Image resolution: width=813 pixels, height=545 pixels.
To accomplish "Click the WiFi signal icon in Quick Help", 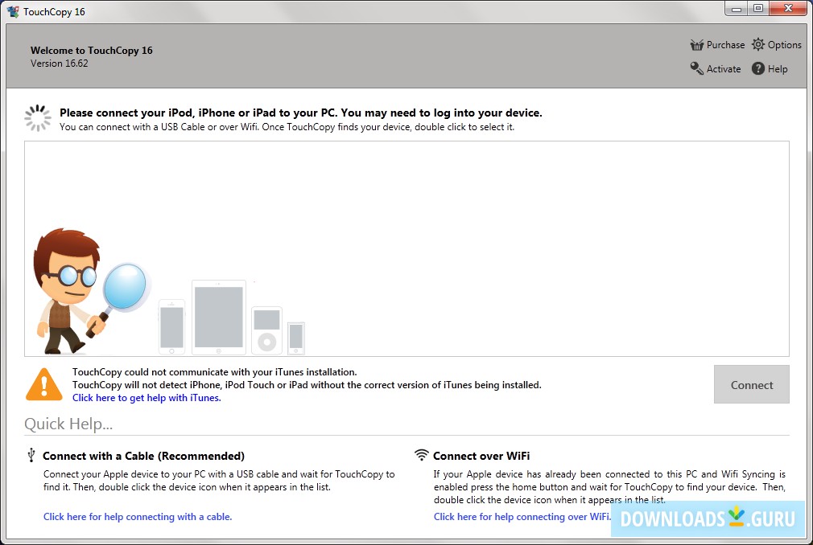I will pyautogui.click(x=422, y=455).
